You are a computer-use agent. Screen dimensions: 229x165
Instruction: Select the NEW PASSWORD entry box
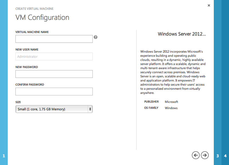pos(54,74)
